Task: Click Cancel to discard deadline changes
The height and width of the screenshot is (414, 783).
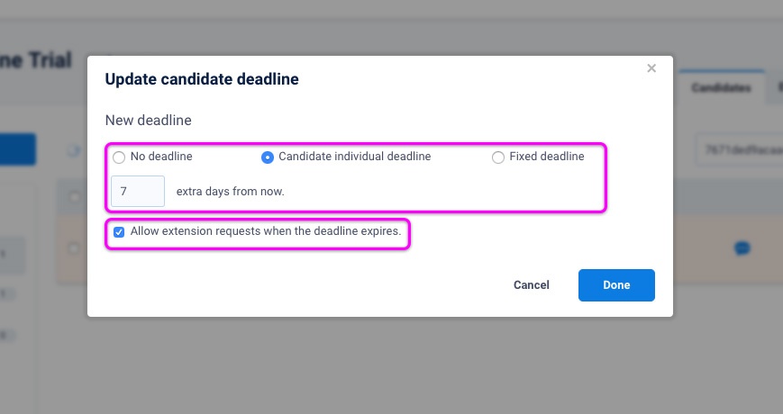Action: coord(532,285)
